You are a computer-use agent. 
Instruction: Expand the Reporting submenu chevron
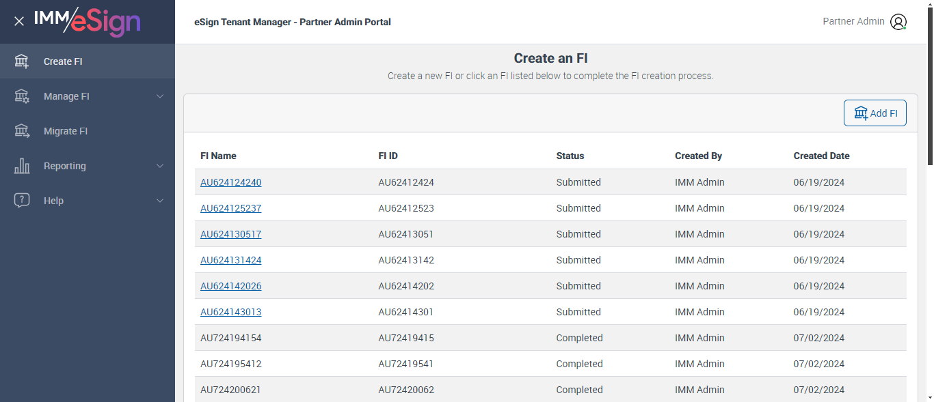(x=160, y=166)
